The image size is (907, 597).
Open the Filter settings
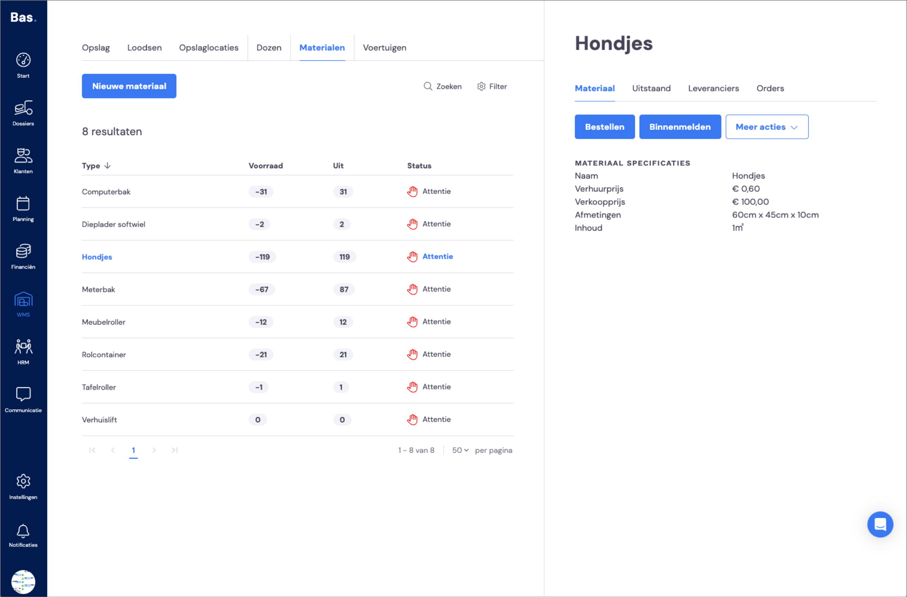pyautogui.click(x=492, y=86)
